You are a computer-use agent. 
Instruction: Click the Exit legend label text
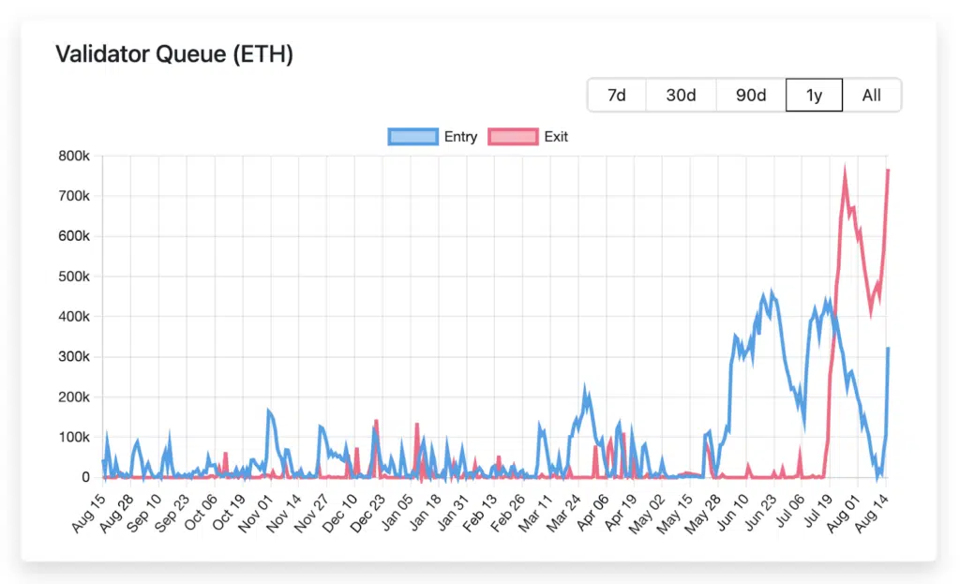[556, 136]
